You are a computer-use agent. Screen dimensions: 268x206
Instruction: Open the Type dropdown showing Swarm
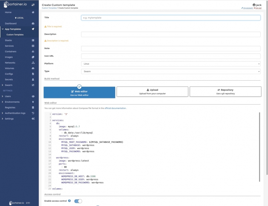tap(171, 72)
